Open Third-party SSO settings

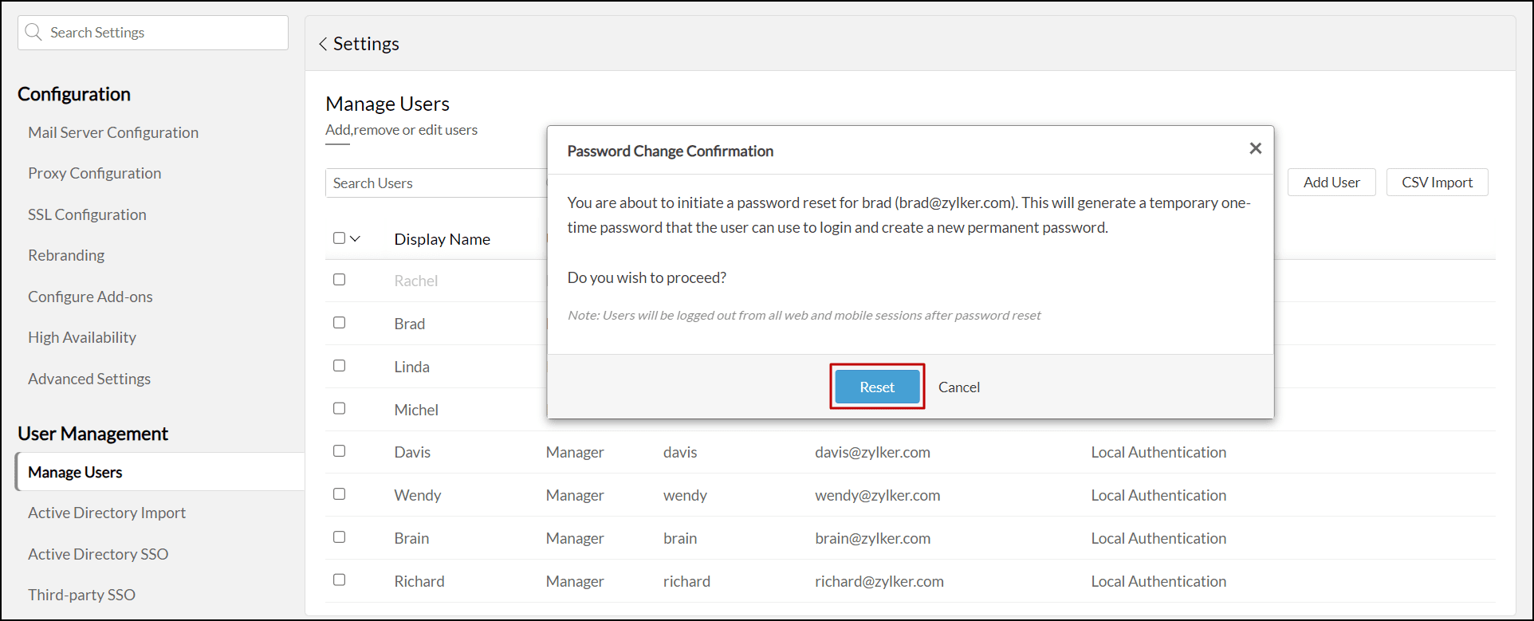pyautogui.click(x=81, y=595)
